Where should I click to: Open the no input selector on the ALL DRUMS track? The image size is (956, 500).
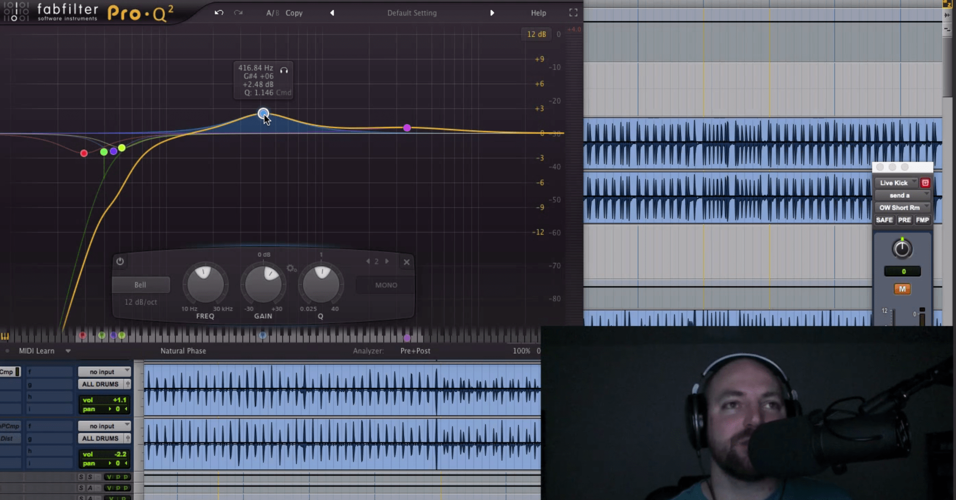(x=104, y=371)
